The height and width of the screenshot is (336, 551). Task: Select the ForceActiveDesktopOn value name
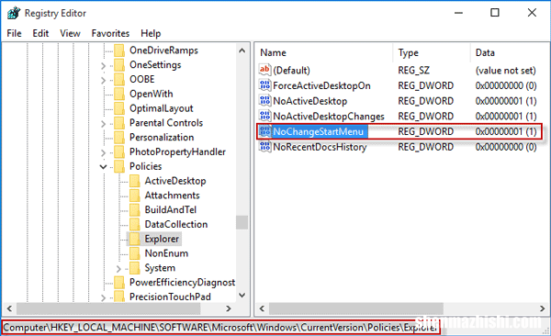[x=322, y=85]
